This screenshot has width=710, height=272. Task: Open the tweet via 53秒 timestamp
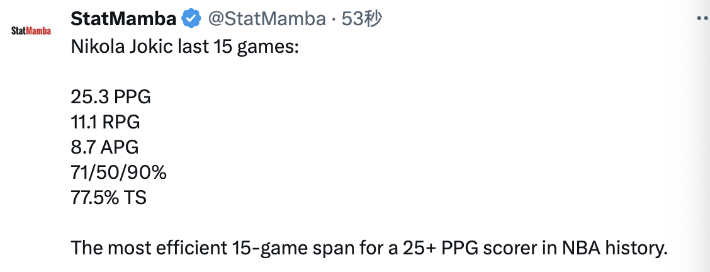(362, 19)
